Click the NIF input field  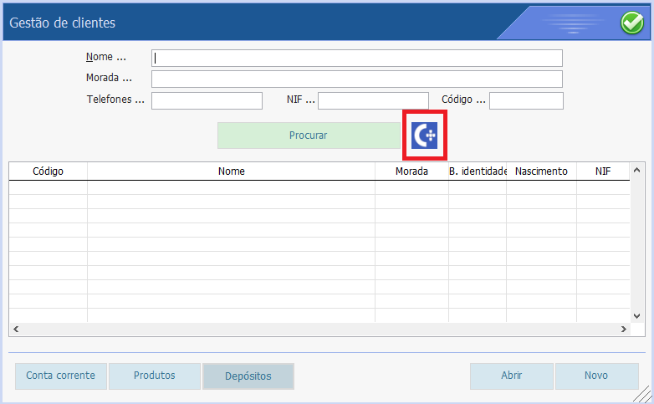point(372,101)
